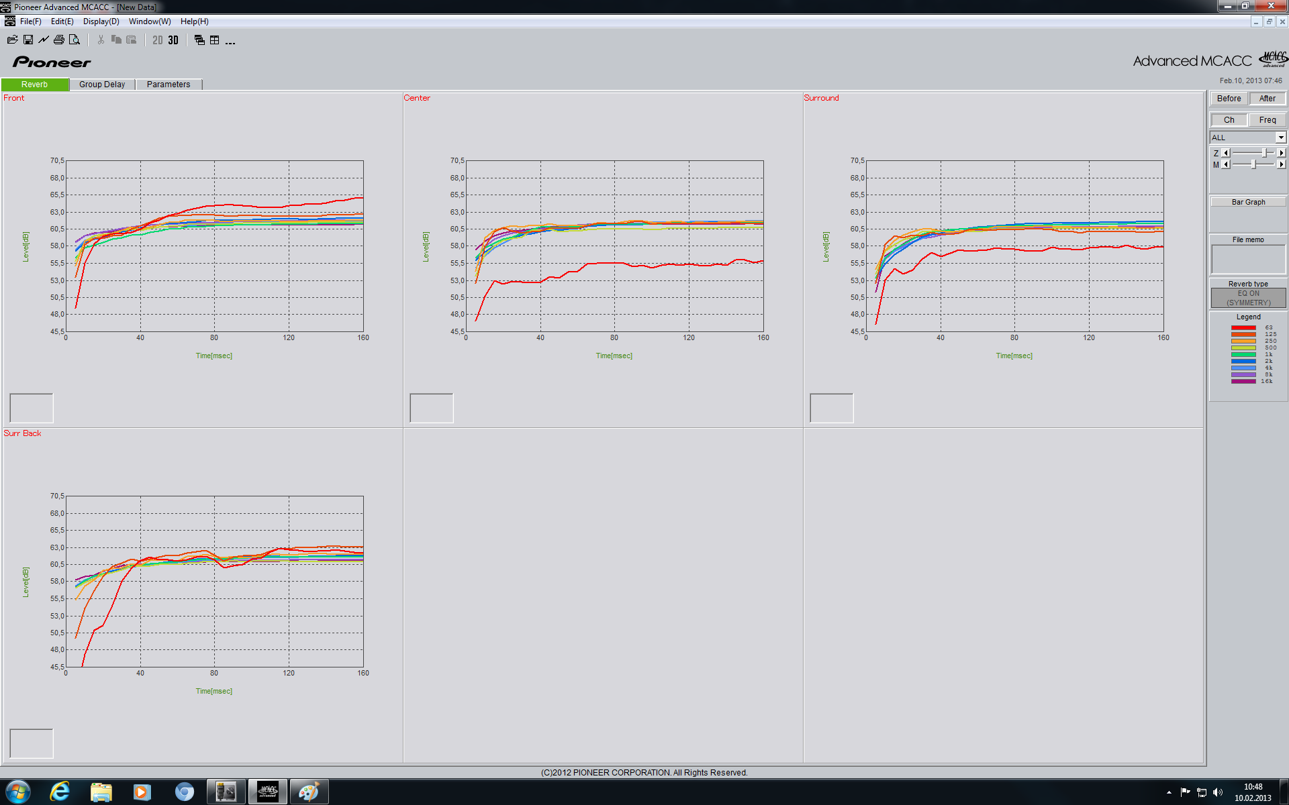This screenshot has width=1289, height=805.
Task: Open the Display(D) menu
Action: (x=101, y=21)
